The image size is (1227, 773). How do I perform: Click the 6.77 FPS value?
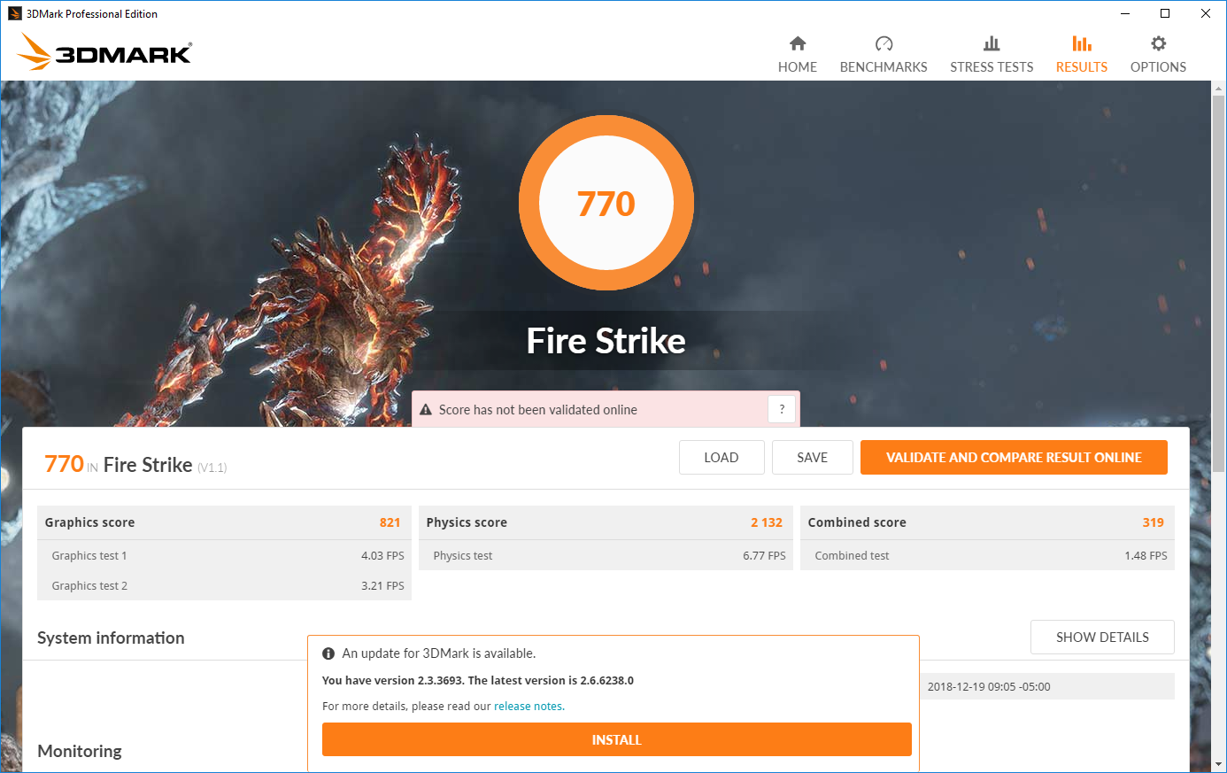(x=764, y=556)
